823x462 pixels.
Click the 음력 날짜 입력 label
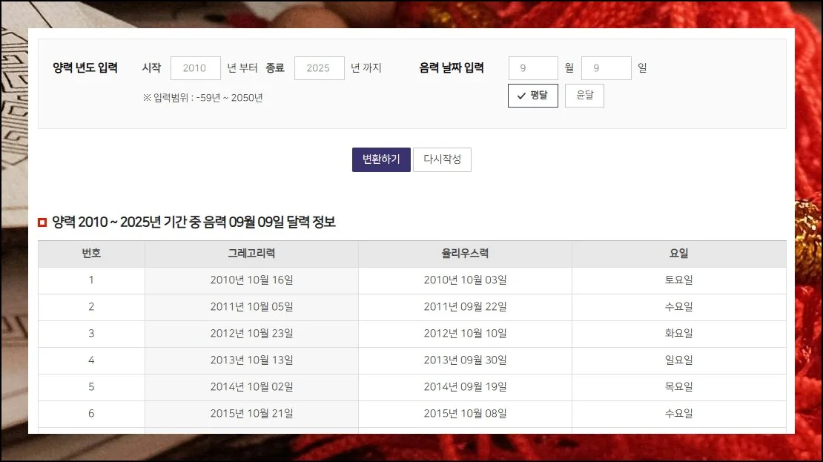(452, 68)
